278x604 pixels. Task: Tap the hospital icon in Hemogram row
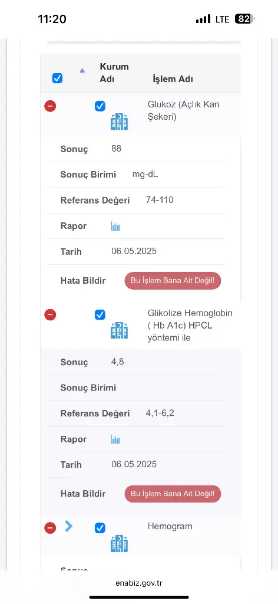coord(119,543)
